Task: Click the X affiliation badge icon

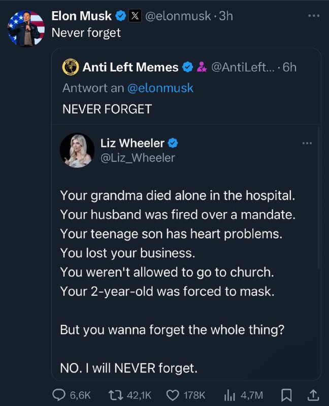Action: (x=135, y=16)
